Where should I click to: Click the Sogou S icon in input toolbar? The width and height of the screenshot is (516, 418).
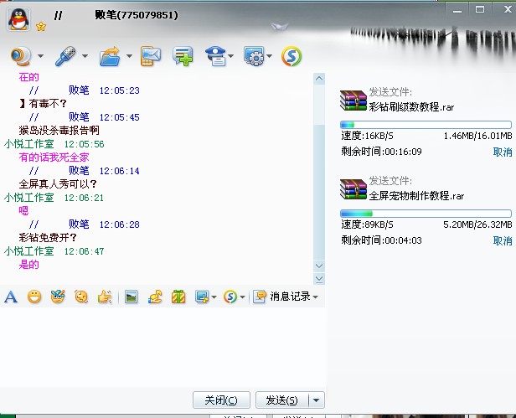(x=230, y=297)
